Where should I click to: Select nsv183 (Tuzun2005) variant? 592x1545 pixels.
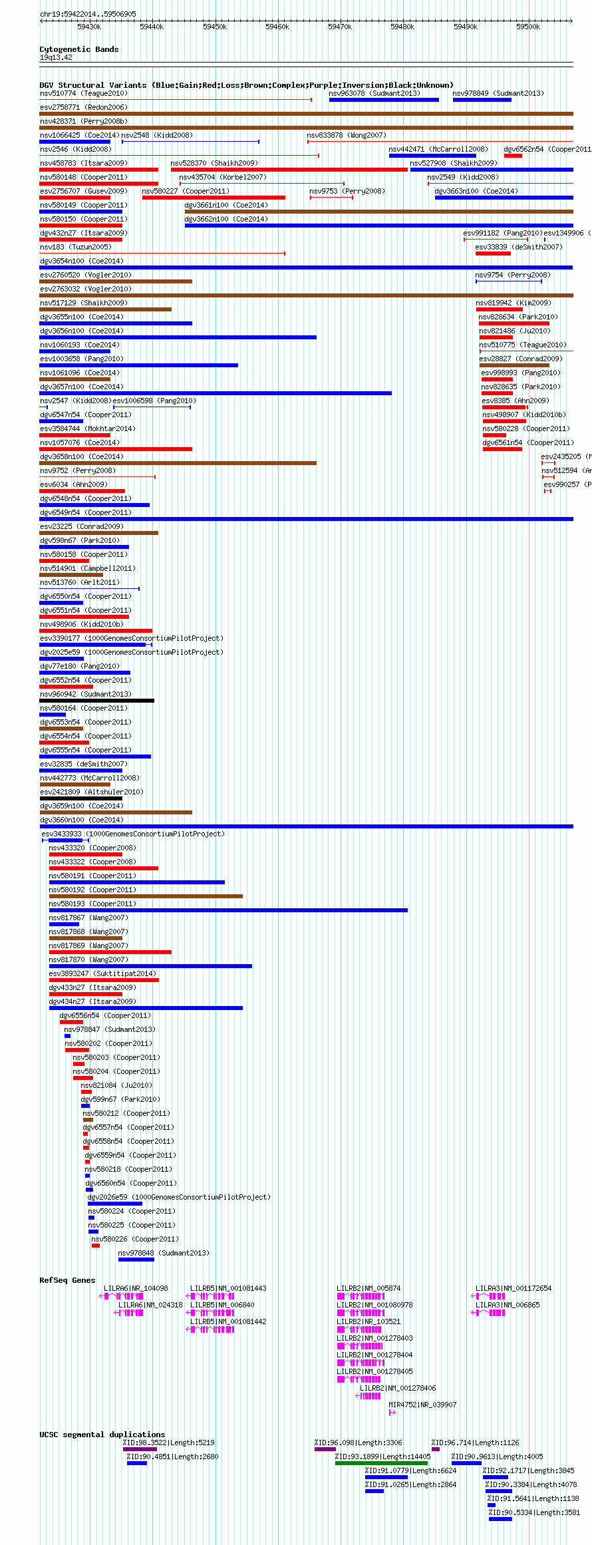coord(76,247)
